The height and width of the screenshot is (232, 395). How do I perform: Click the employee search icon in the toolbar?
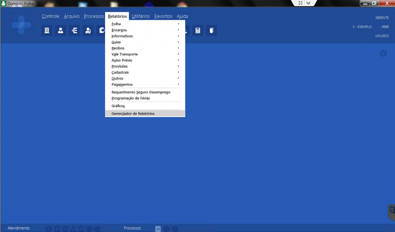point(88,30)
